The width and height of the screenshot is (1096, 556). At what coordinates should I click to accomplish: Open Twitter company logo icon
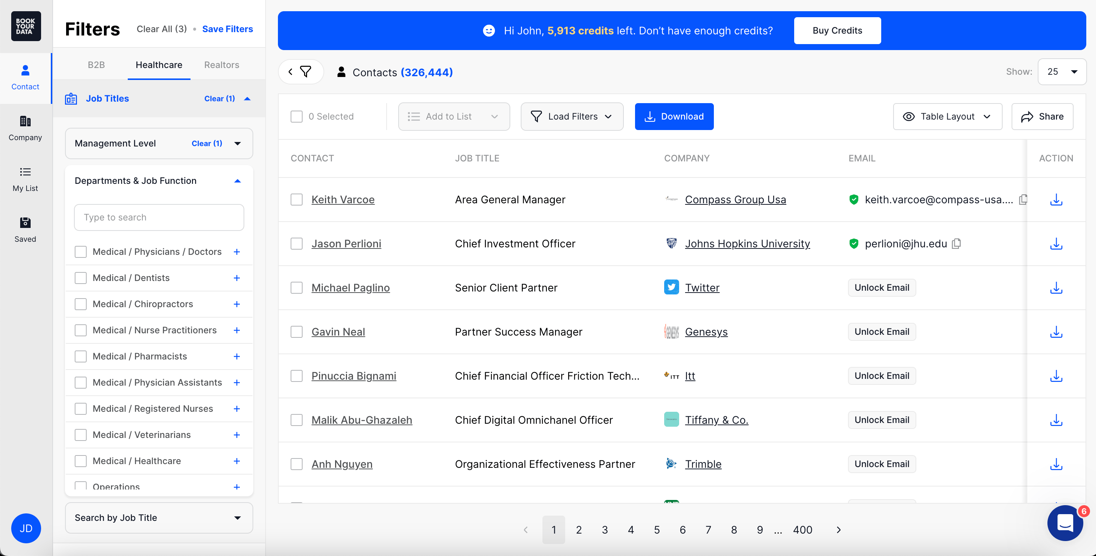coord(671,287)
